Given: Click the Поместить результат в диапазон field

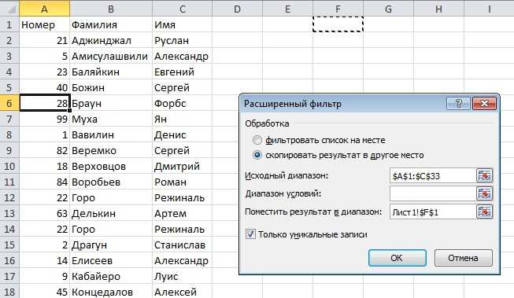Looking at the screenshot, I should (433, 212).
